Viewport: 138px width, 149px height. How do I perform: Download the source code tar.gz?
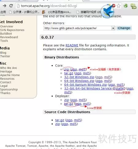click(59, 120)
